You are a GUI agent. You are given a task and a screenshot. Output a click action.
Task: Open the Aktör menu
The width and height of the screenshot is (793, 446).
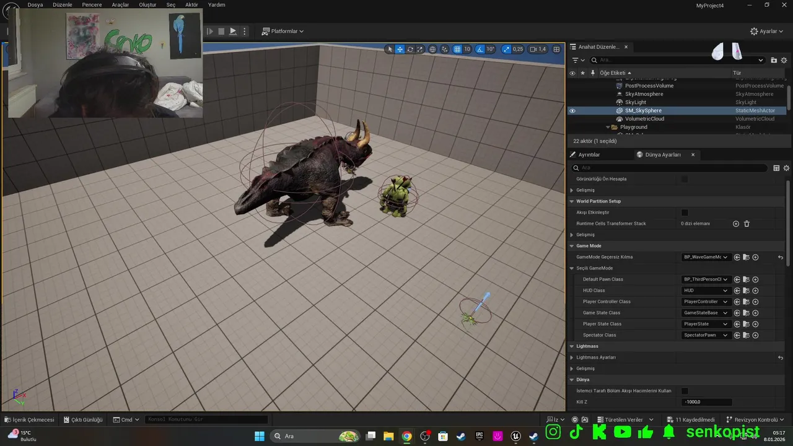point(191,4)
